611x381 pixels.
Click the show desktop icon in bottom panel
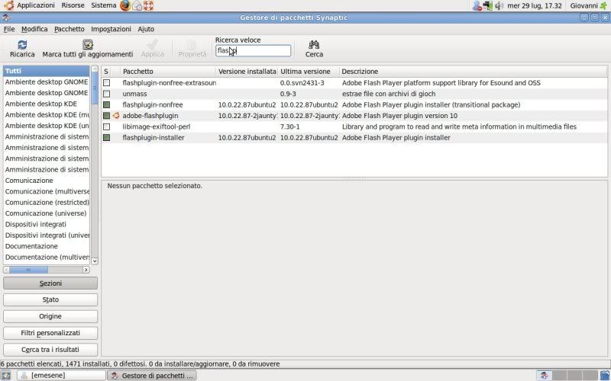(x=6, y=375)
